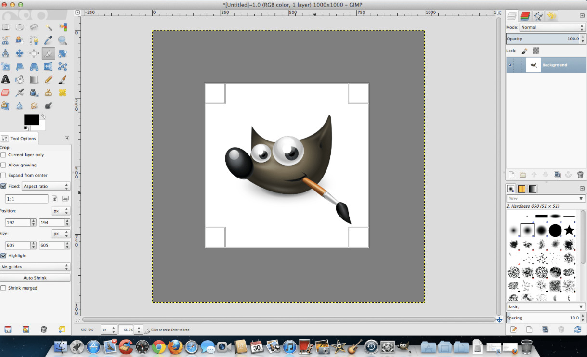Uncheck the Highlight checkbox
587x357 pixels.
click(3, 256)
